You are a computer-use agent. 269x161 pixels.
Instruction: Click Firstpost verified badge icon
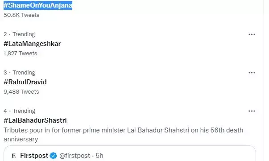(x=54, y=156)
